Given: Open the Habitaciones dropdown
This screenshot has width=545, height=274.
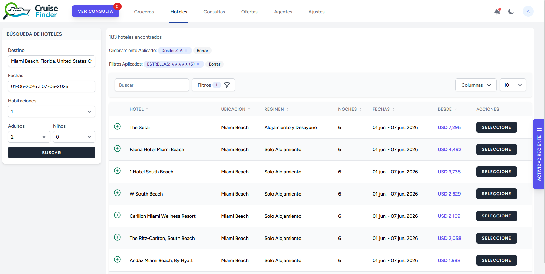Looking at the screenshot, I should point(51,112).
